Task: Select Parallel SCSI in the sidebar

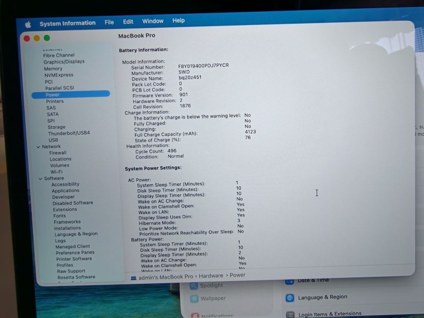Action: click(60, 88)
